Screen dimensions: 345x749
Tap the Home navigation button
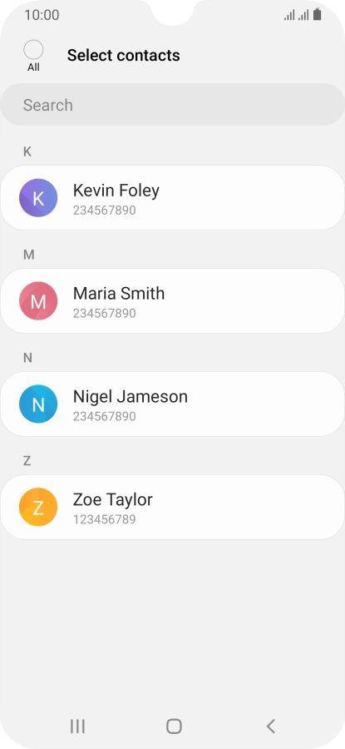pyautogui.click(x=174, y=726)
